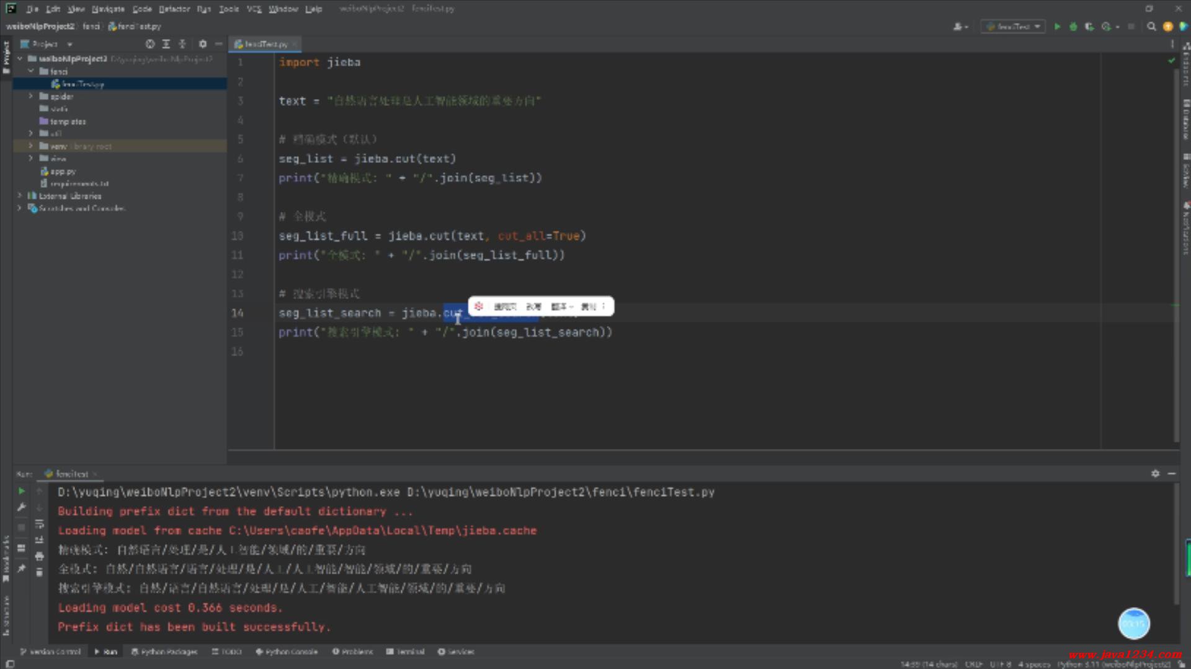This screenshot has height=669, width=1191.
Task: Toggle soft-wrap in Run console
Action: [x=39, y=524]
